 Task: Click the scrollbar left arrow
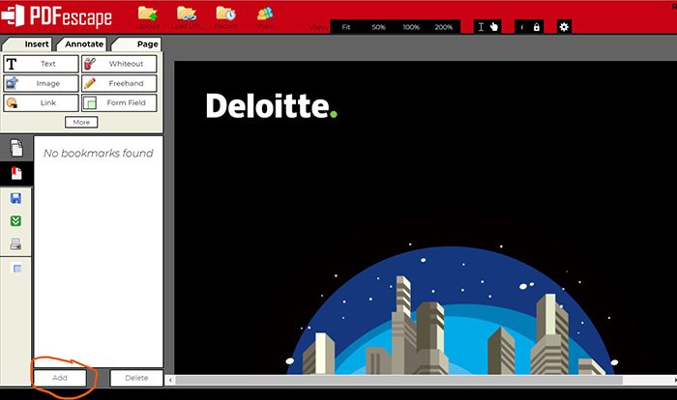(170, 380)
